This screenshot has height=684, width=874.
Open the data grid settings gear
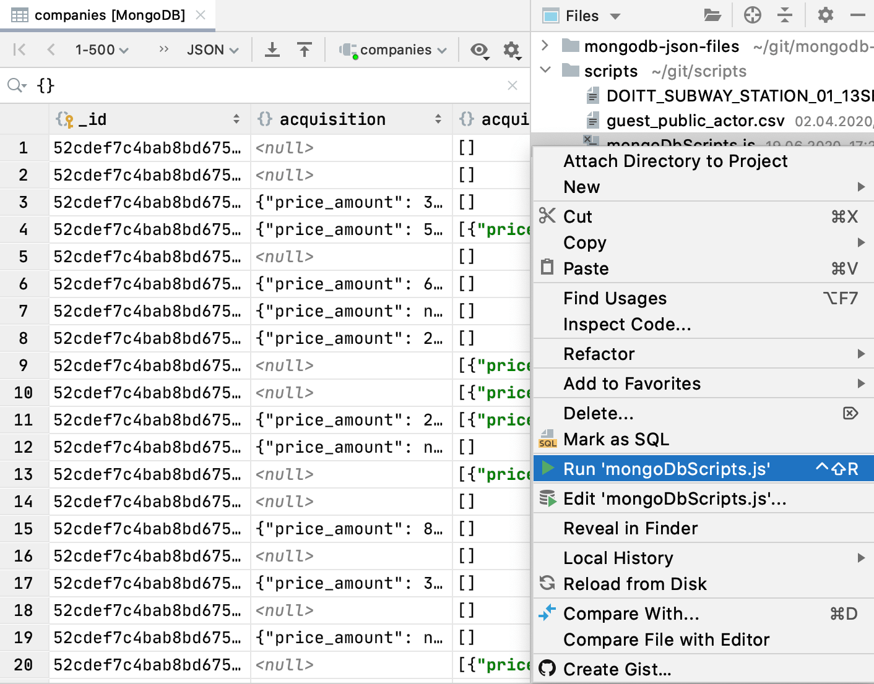[x=511, y=50]
